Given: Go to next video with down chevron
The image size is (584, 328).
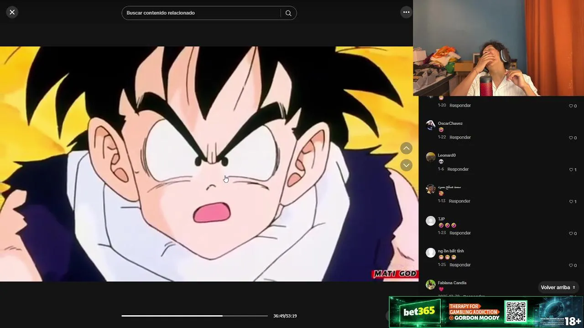Looking at the screenshot, I should coord(406,165).
